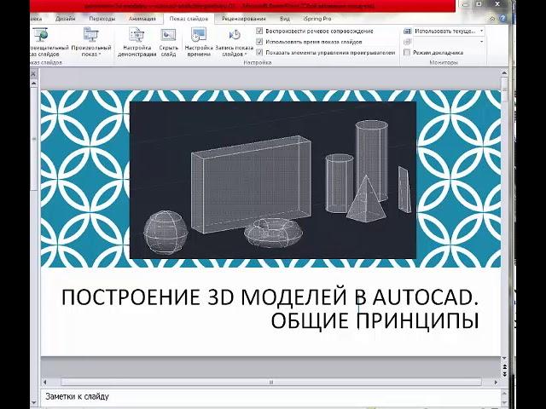
Task: Click the monitor icon beside Использовать текущее
Action: [408, 31]
